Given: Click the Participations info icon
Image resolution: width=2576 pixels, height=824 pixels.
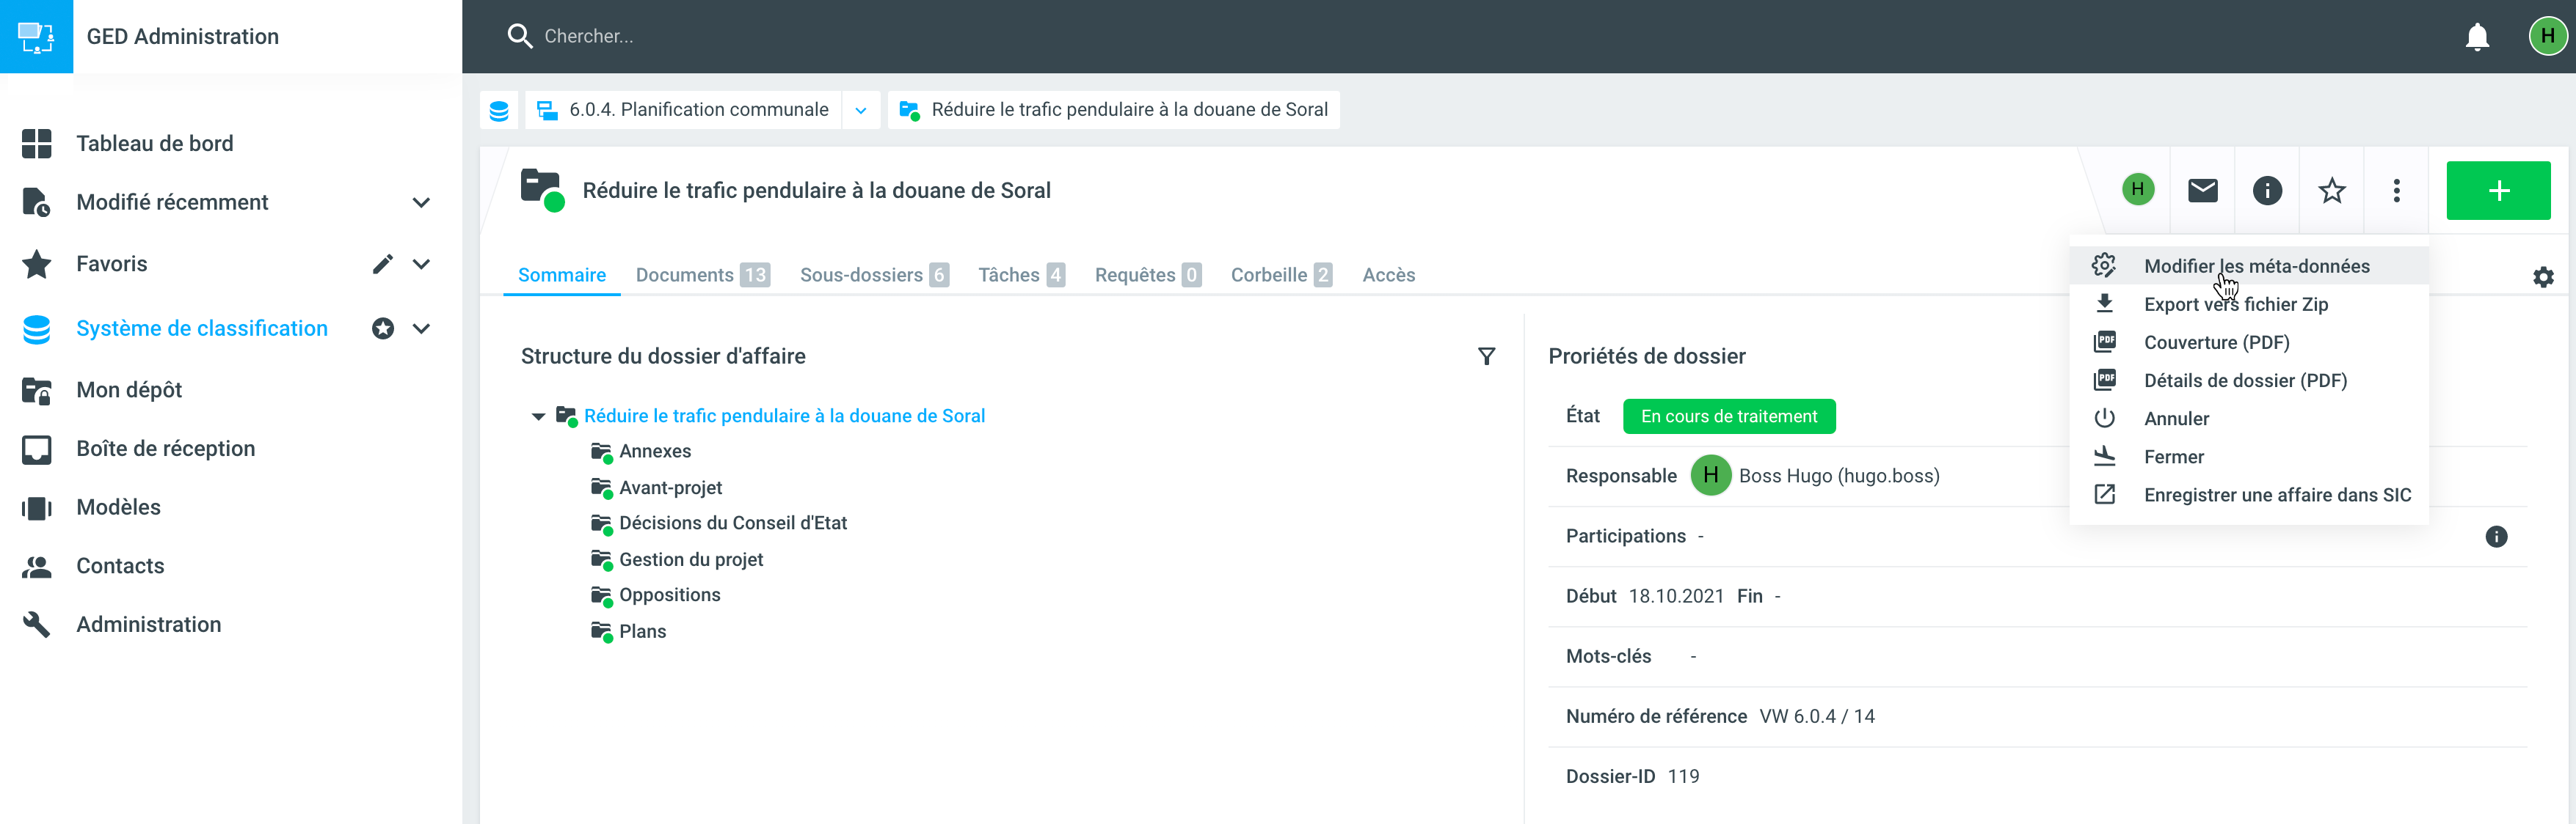Looking at the screenshot, I should (x=2495, y=537).
